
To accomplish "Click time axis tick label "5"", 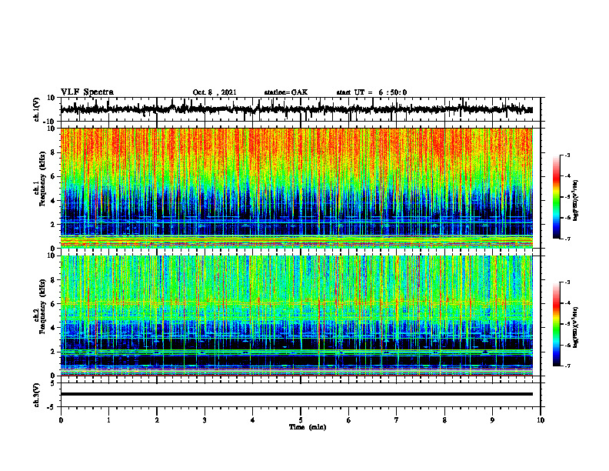I will 301,420.
